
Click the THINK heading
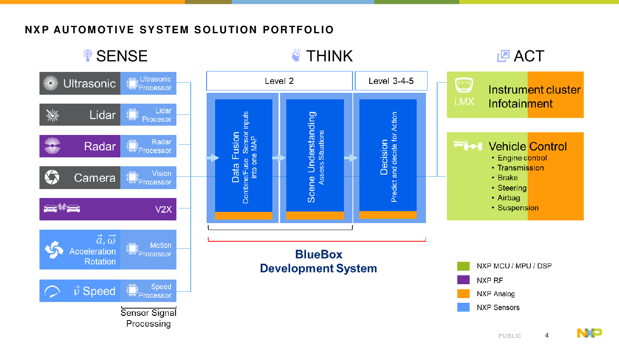click(330, 56)
